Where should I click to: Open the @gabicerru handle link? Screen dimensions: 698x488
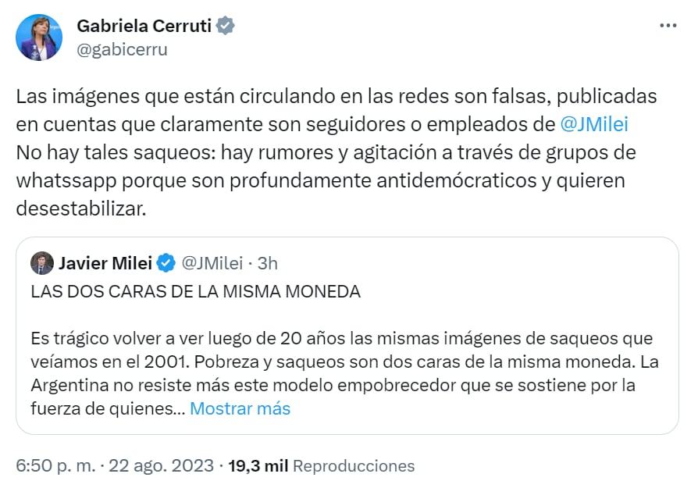point(122,49)
